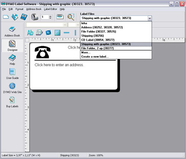
Task: Select Shipping (30256) label file
Action: [116, 36]
